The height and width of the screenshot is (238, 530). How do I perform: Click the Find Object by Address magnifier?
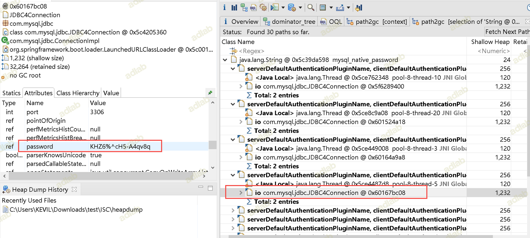point(311,7)
